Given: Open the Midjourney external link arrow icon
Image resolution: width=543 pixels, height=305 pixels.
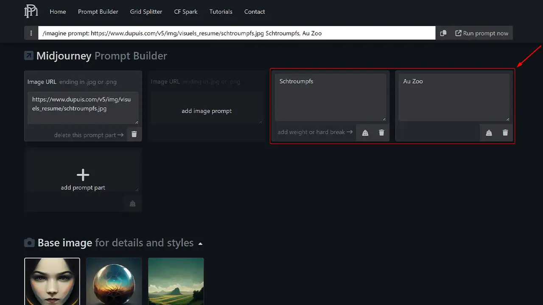Looking at the screenshot, I should [29, 55].
